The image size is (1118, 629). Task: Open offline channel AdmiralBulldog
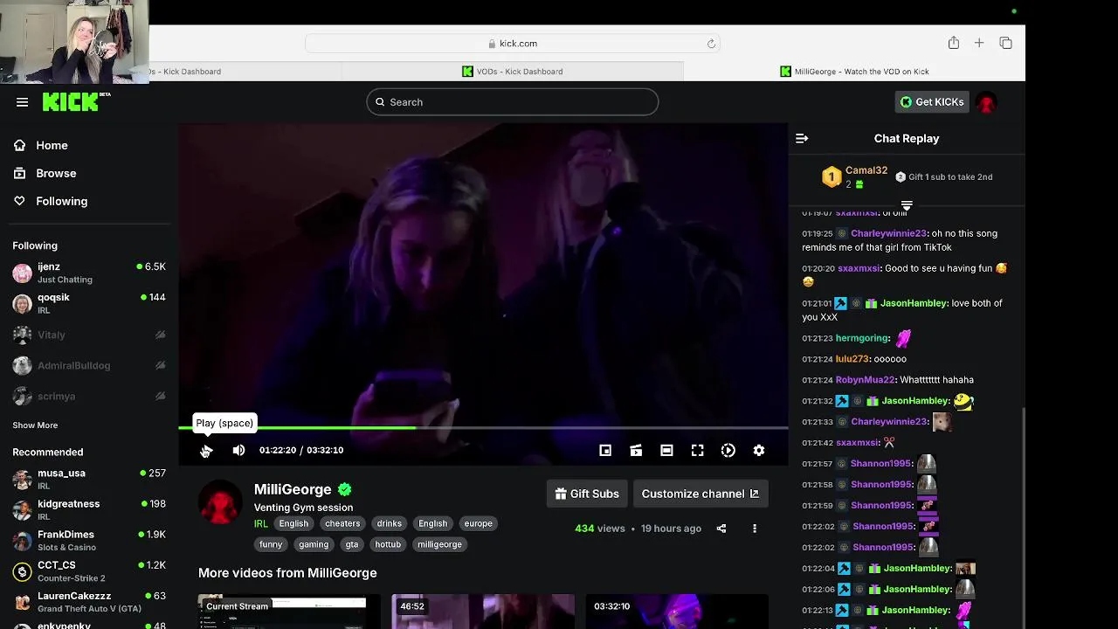click(89, 365)
